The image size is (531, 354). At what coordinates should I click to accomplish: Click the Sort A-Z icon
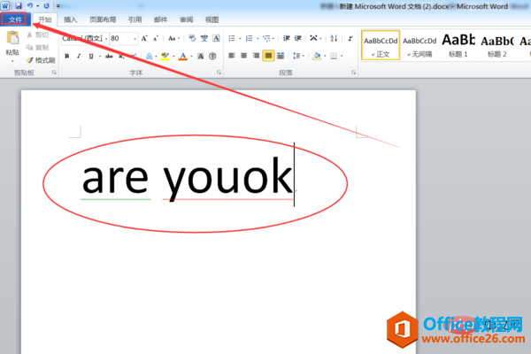click(x=334, y=38)
